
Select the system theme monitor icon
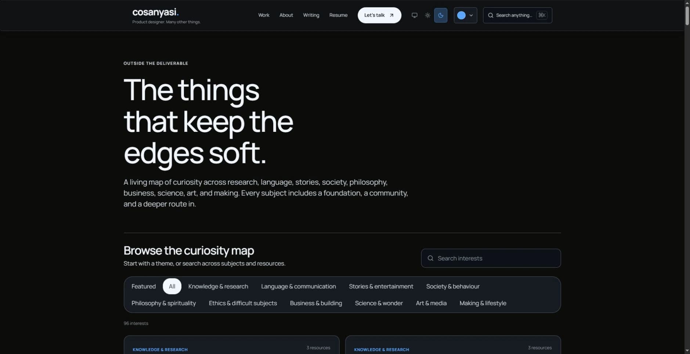pyautogui.click(x=414, y=15)
